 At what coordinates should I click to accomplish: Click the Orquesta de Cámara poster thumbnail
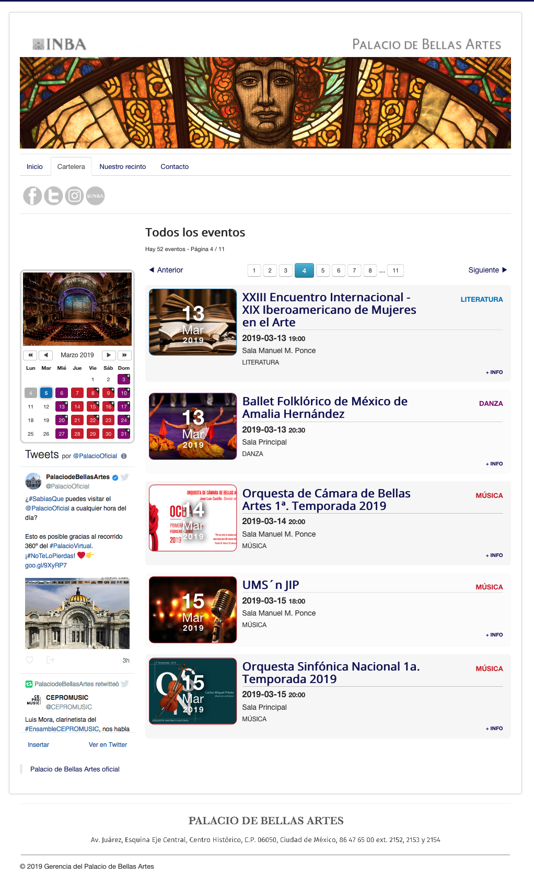tap(193, 518)
